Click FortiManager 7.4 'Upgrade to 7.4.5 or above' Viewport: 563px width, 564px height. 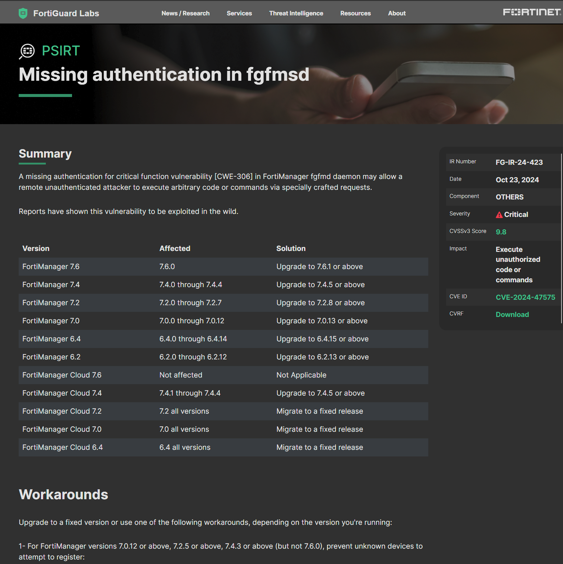click(320, 284)
